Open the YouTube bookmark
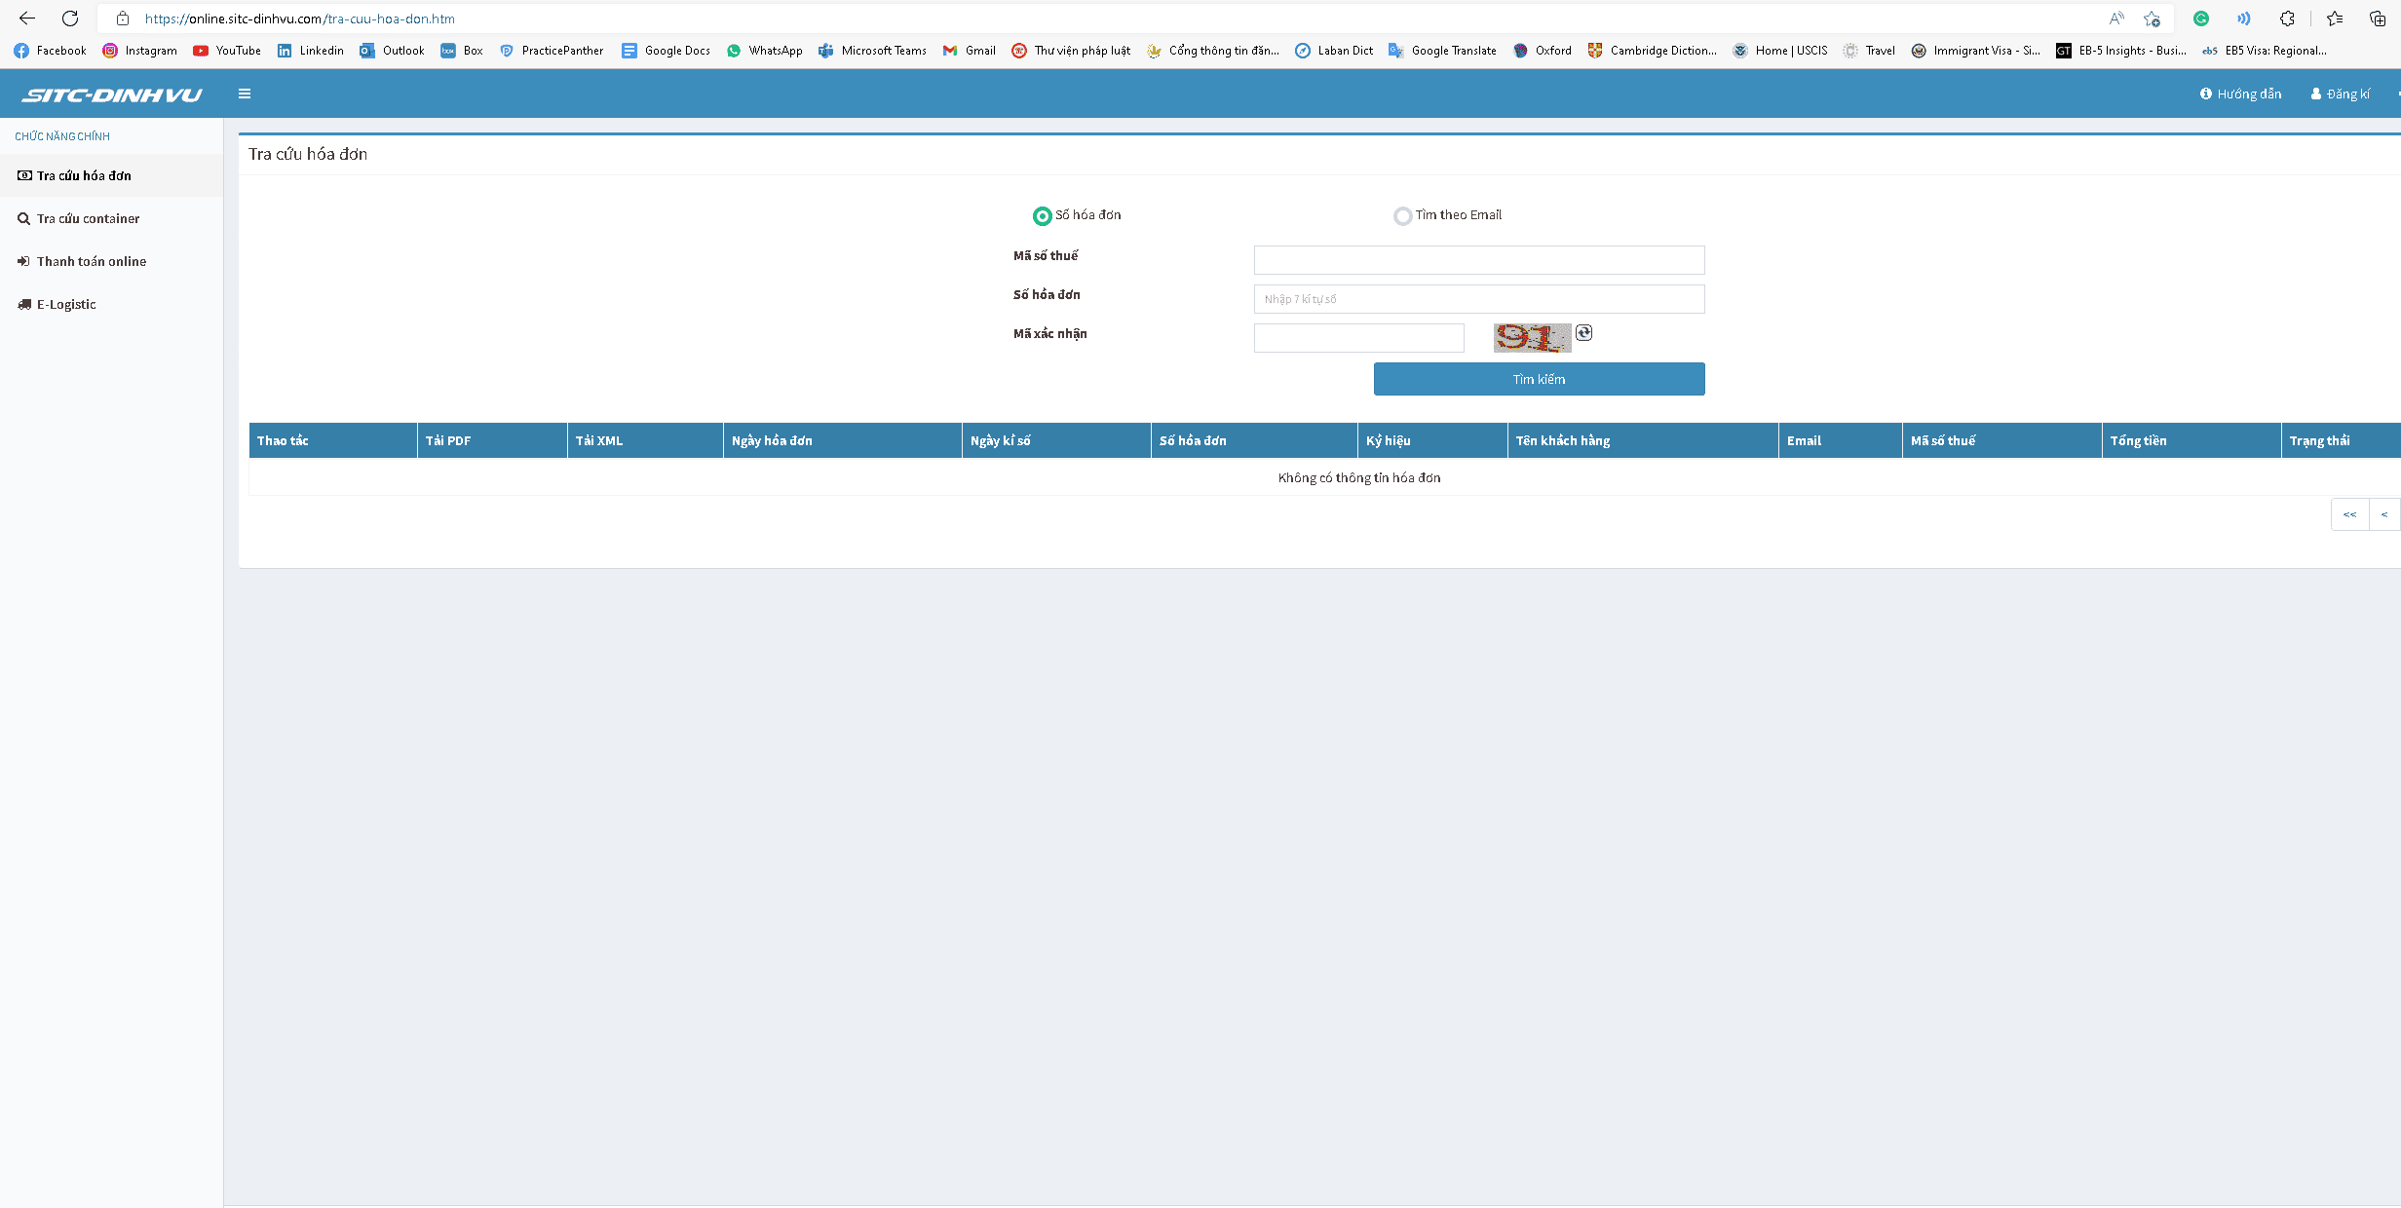This screenshot has width=2401, height=1208. [x=227, y=51]
